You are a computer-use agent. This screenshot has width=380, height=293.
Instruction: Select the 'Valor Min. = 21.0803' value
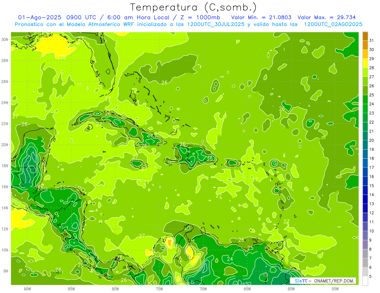(x=261, y=17)
